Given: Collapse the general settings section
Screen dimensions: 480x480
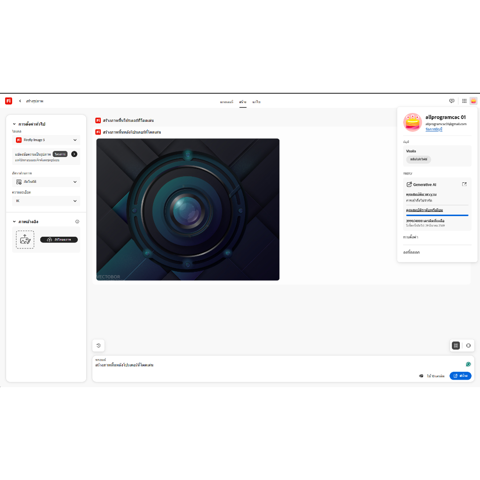Looking at the screenshot, I should (x=14, y=124).
